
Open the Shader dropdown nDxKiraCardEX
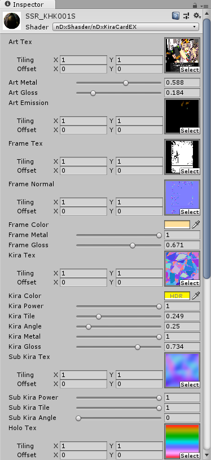click(126, 27)
